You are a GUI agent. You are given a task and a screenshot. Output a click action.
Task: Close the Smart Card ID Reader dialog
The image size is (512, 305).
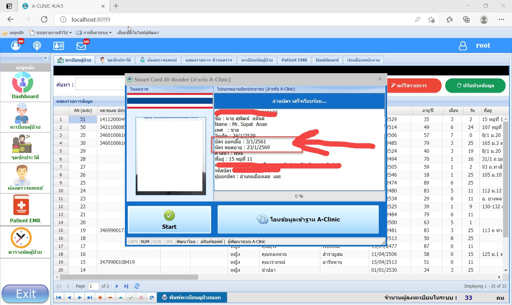(380, 79)
